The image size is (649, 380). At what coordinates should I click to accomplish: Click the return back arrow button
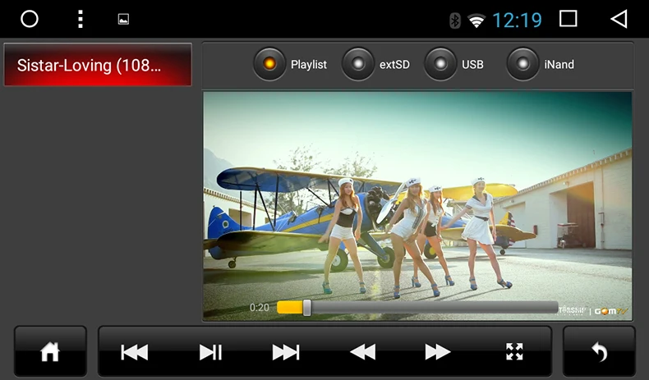[599, 351]
